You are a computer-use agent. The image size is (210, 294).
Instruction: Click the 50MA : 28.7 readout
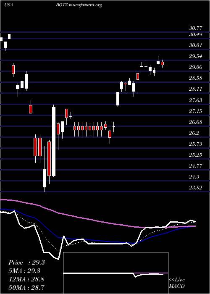(26, 287)
